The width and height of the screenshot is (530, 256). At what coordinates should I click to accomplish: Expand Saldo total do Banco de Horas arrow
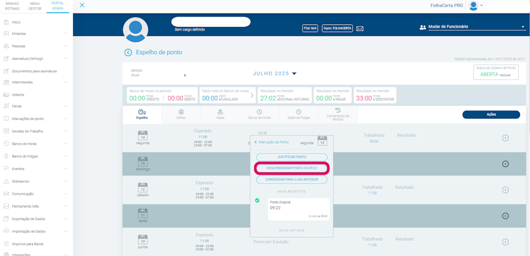[251, 95]
